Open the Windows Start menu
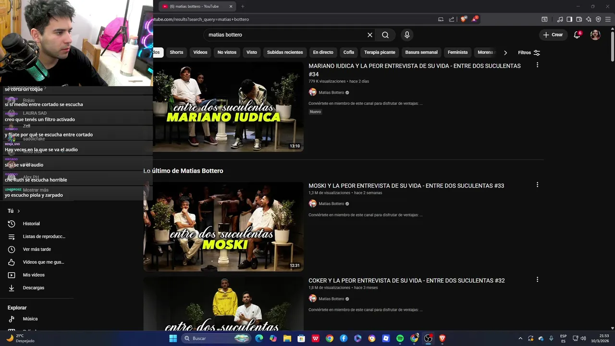 [173, 338]
